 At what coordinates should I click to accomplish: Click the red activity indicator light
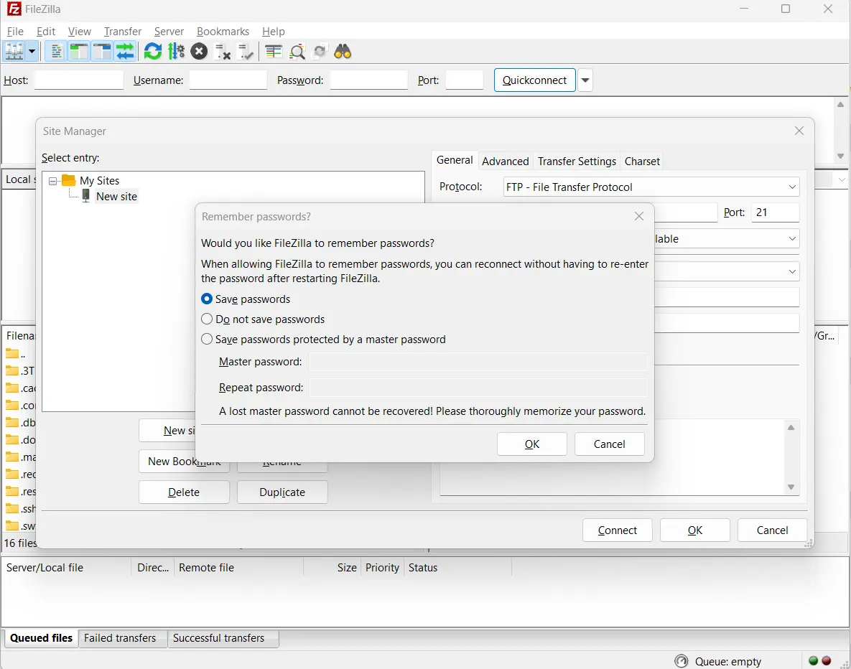pyautogui.click(x=827, y=660)
